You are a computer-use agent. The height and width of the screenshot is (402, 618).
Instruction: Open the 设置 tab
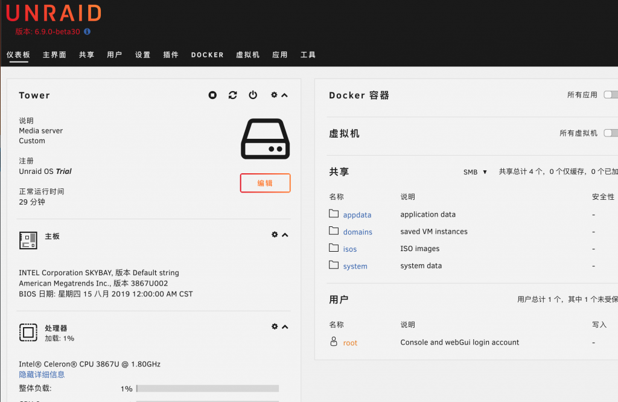[x=142, y=55]
